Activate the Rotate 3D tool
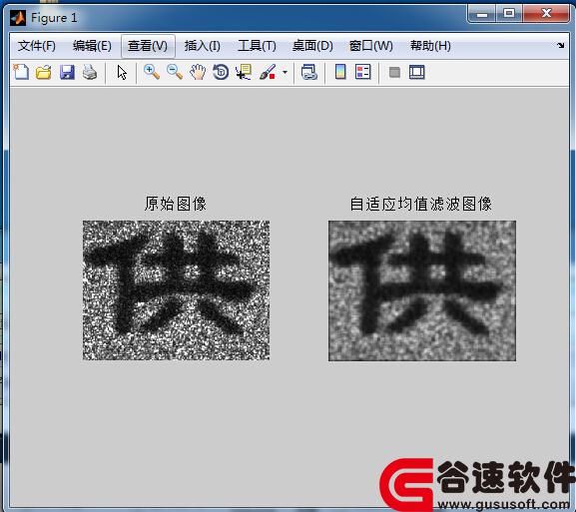Screen dimensions: 576x512 pos(221,72)
